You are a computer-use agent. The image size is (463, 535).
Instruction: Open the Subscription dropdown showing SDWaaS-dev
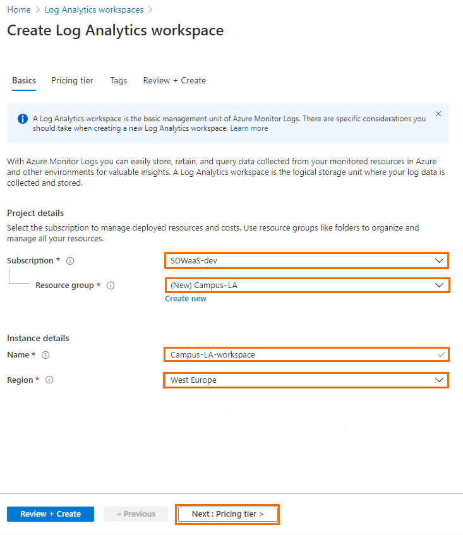(306, 261)
